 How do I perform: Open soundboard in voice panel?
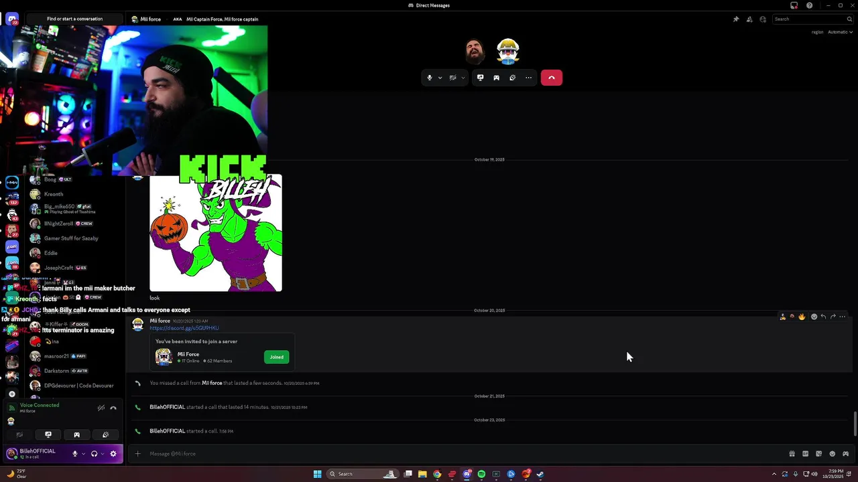[105, 435]
